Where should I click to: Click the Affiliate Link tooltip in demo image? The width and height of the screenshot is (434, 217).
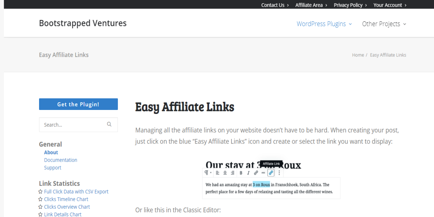271,164
